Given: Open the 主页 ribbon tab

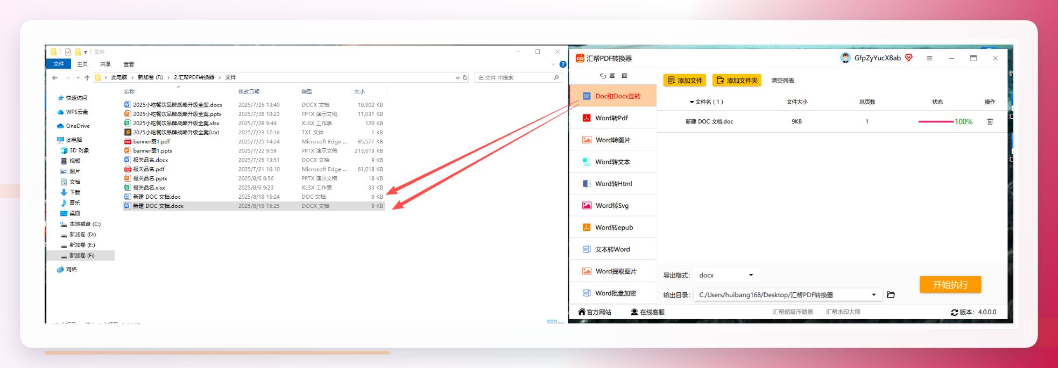Looking at the screenshot, I should tap(82, 64).
